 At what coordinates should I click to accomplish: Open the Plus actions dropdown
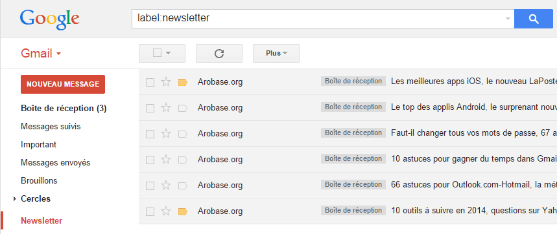pos(276,53)
